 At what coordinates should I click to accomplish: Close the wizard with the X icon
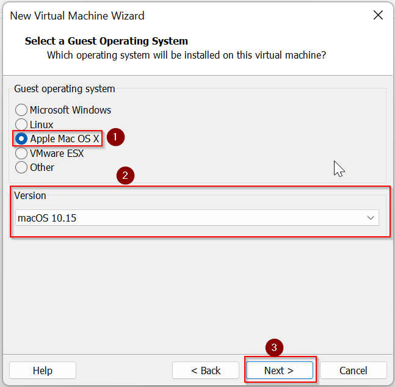[378, 15]
